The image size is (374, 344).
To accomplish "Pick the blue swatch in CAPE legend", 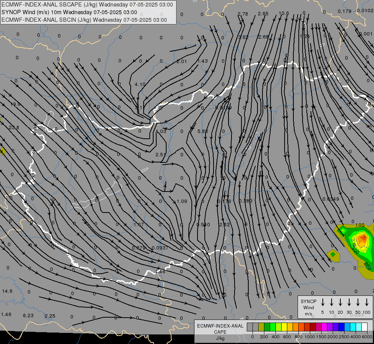I will 342,327.
